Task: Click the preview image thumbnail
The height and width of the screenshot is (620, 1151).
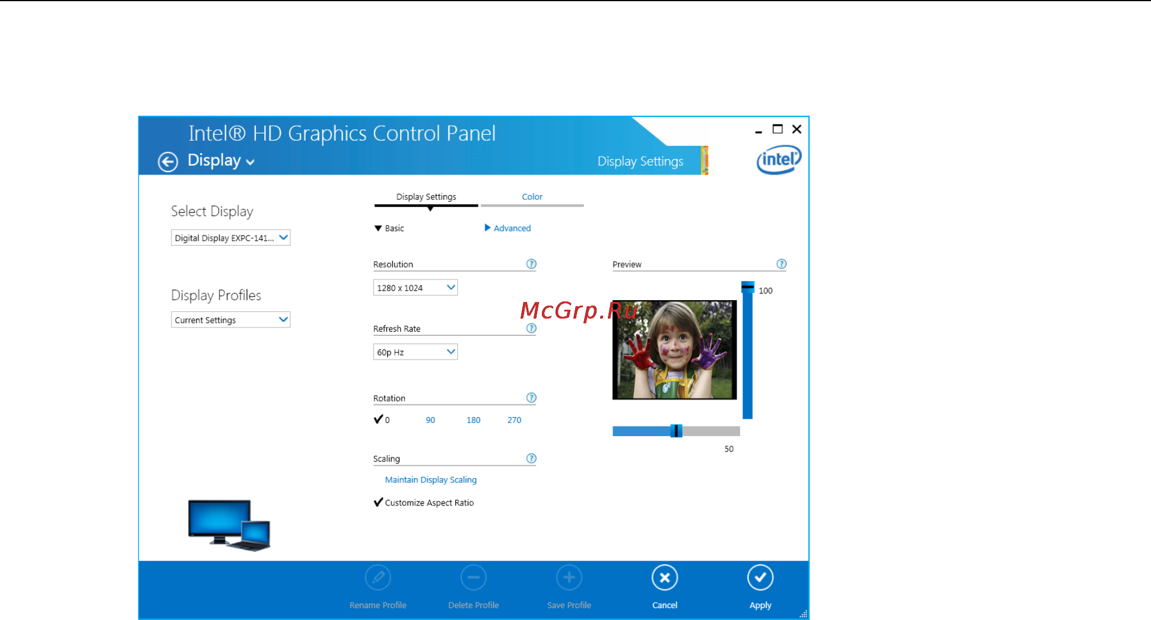Action: coord(675,349)
